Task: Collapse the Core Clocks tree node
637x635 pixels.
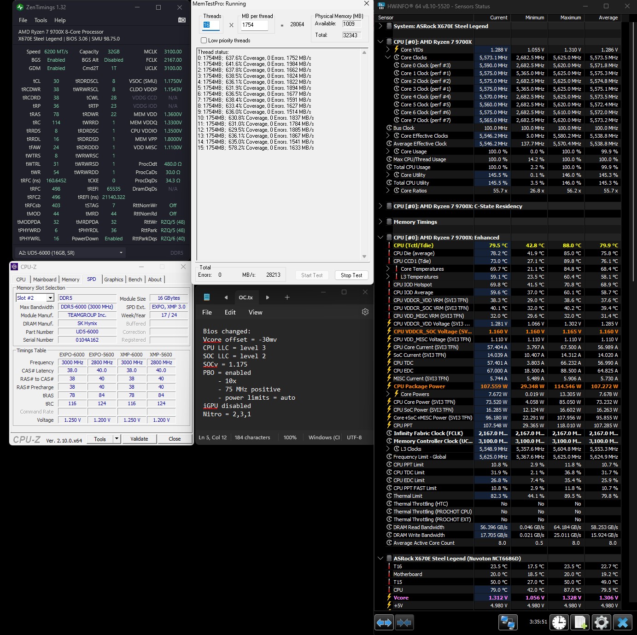Action: 388,58
